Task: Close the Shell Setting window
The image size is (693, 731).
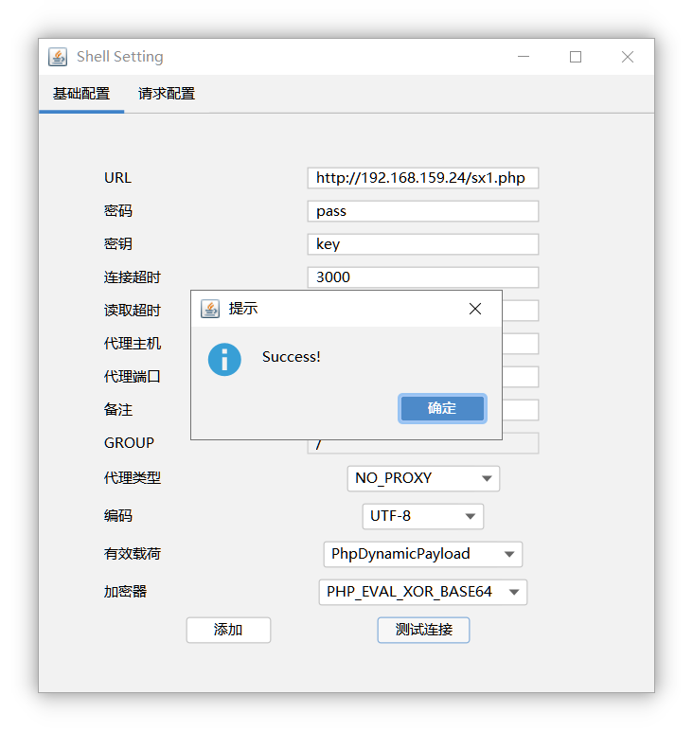Action: tap(628, 57)
